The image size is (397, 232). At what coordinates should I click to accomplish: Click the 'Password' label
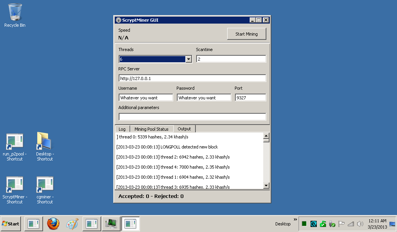pyautogui.click(x=185, y=88)
